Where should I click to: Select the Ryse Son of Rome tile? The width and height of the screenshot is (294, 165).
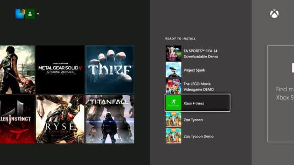click(x=60, y=119)
